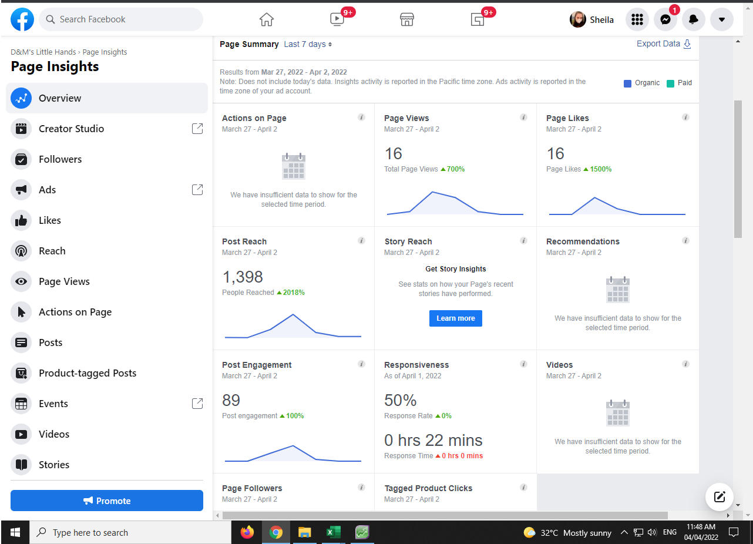Open Product-tagged Posts in the sidebar
The image size is (753, 544).
coord(87,373)
